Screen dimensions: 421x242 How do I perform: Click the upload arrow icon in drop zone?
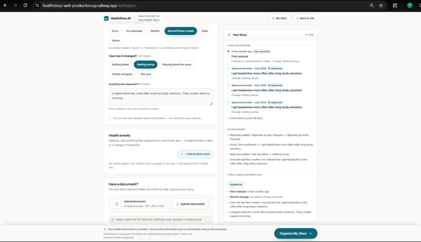pos(117,204)
